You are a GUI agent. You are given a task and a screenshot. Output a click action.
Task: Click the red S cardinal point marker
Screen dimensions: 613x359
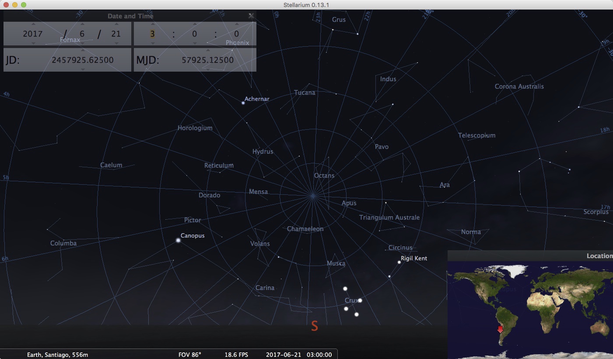314,326
